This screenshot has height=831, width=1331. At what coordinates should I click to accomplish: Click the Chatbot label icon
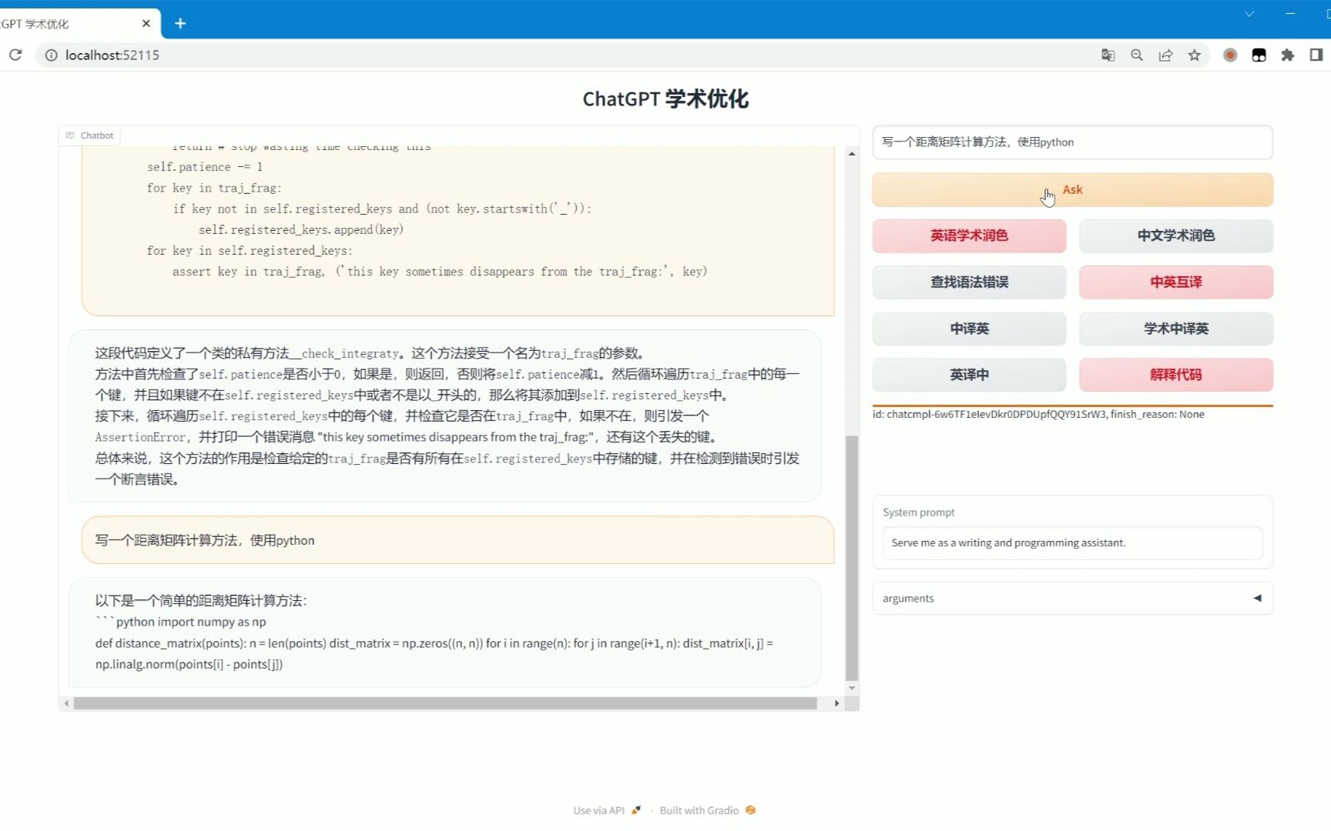[70, 135]
